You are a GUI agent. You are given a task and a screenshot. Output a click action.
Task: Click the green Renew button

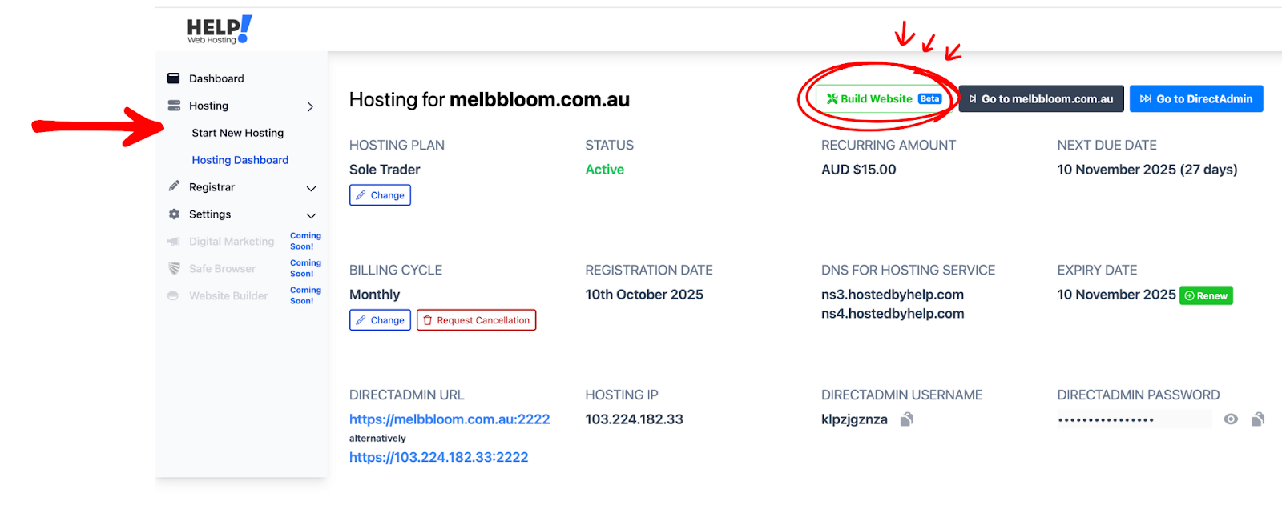[x=1206, y=295]
